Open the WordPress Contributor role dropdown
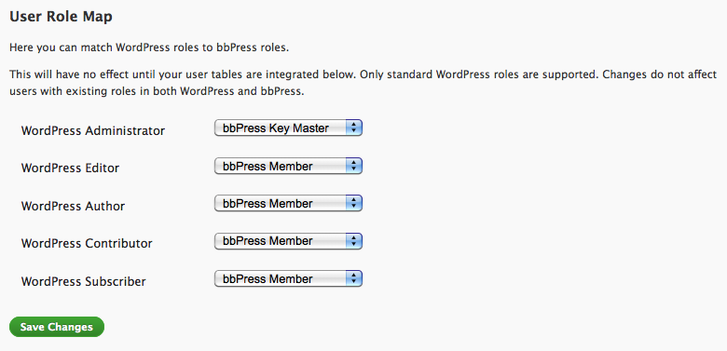Screen dimensions: 727x351 pyautogui.click(x=288, y=241)
